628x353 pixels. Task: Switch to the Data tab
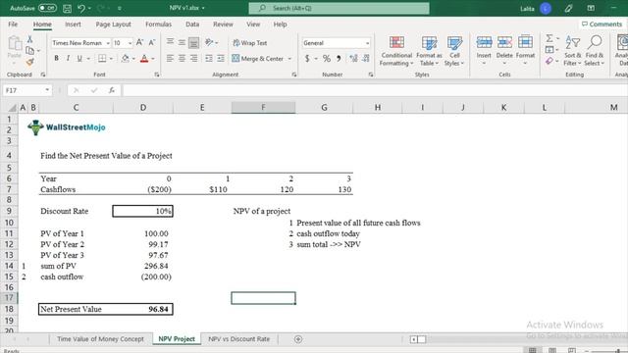click(x=192, y=25)
